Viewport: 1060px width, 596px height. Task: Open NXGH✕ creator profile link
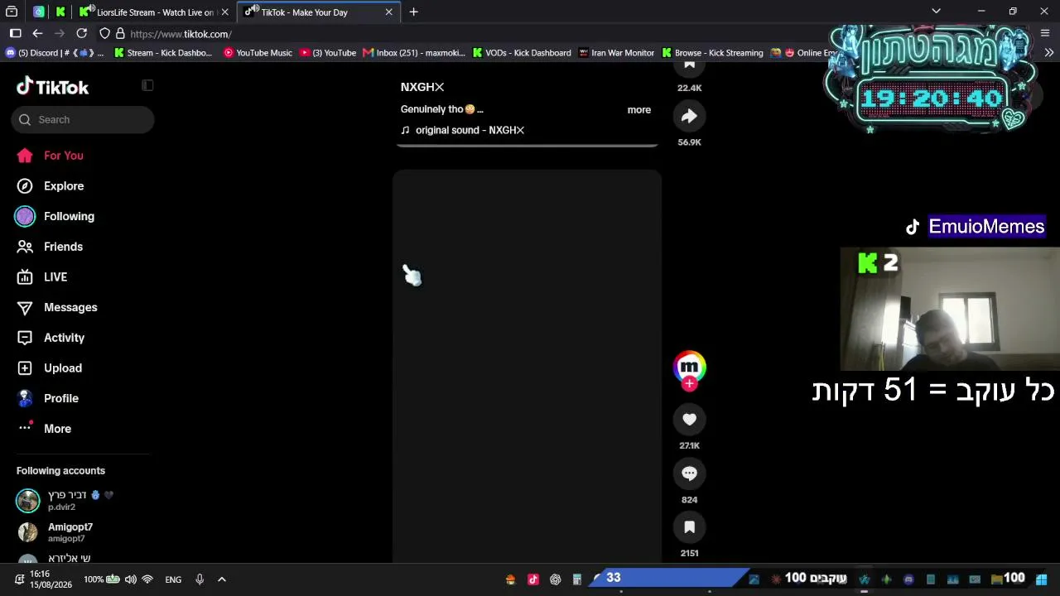(422, 87)
